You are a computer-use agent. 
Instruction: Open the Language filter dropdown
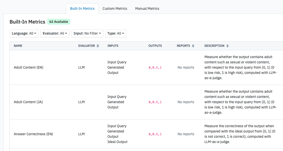coord(24,34)
